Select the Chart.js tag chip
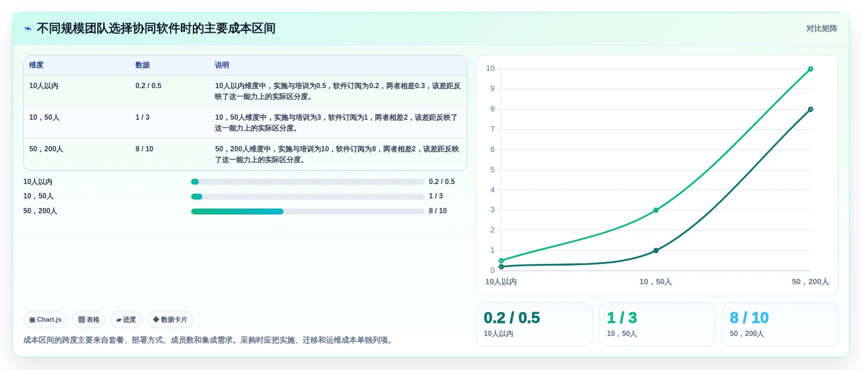The image size is (862, 370). tap(45, 319)
